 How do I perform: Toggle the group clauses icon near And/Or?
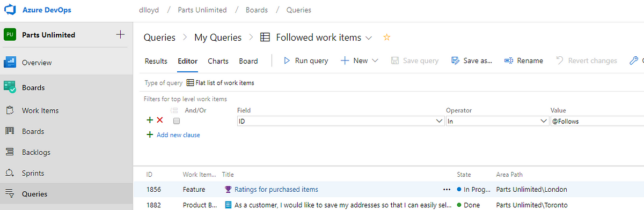pos(174,110)
